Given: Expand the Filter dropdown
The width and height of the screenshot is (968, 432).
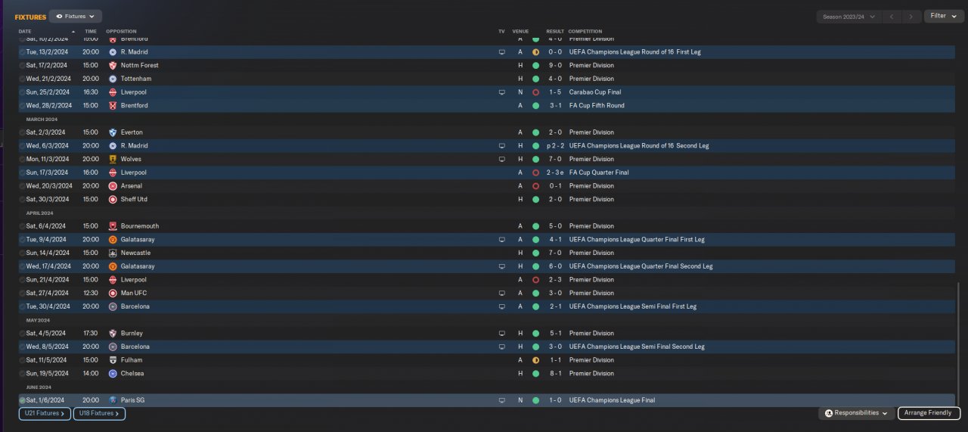Looking at the screenshot, I should [x=943, y=16].
